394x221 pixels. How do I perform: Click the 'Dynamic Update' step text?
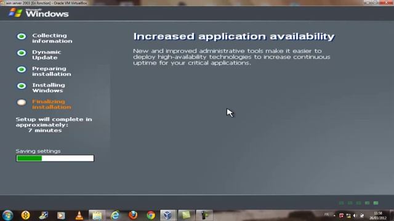(x=47, y=55)
